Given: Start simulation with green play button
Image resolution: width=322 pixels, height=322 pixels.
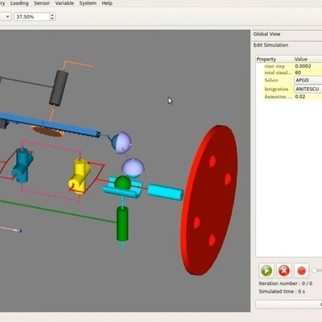Looking at the screenshot, I should [x=266, y=270].
